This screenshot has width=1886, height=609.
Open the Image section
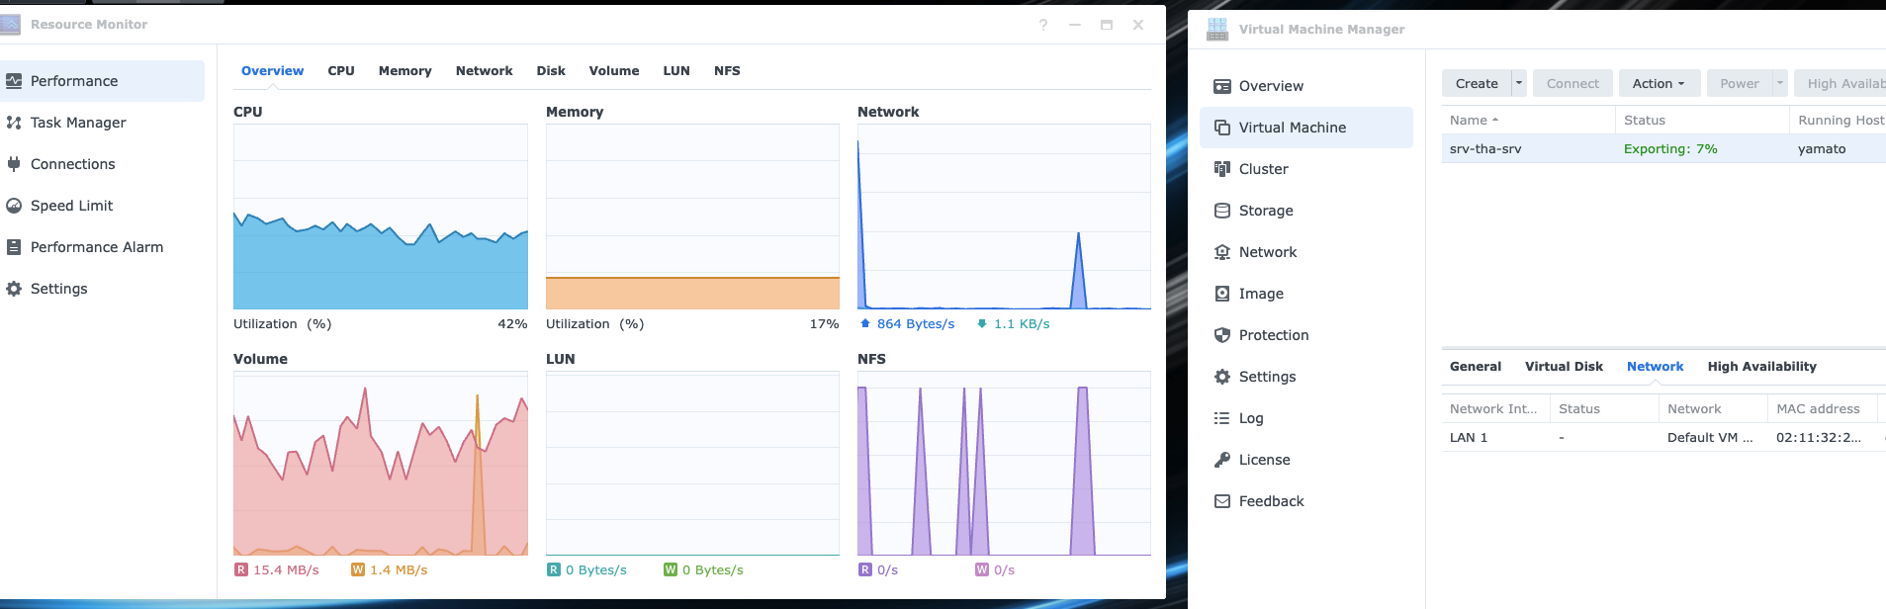(1260, 294)
